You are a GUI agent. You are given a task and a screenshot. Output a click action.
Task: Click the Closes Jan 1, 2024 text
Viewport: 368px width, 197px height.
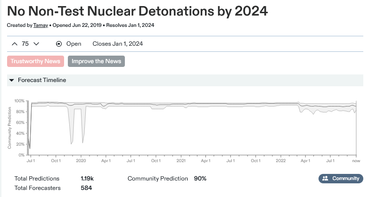point(117,44)
